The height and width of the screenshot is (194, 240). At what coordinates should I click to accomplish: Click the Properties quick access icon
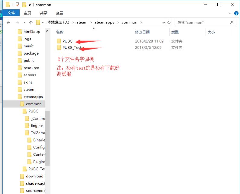[18, 5]
